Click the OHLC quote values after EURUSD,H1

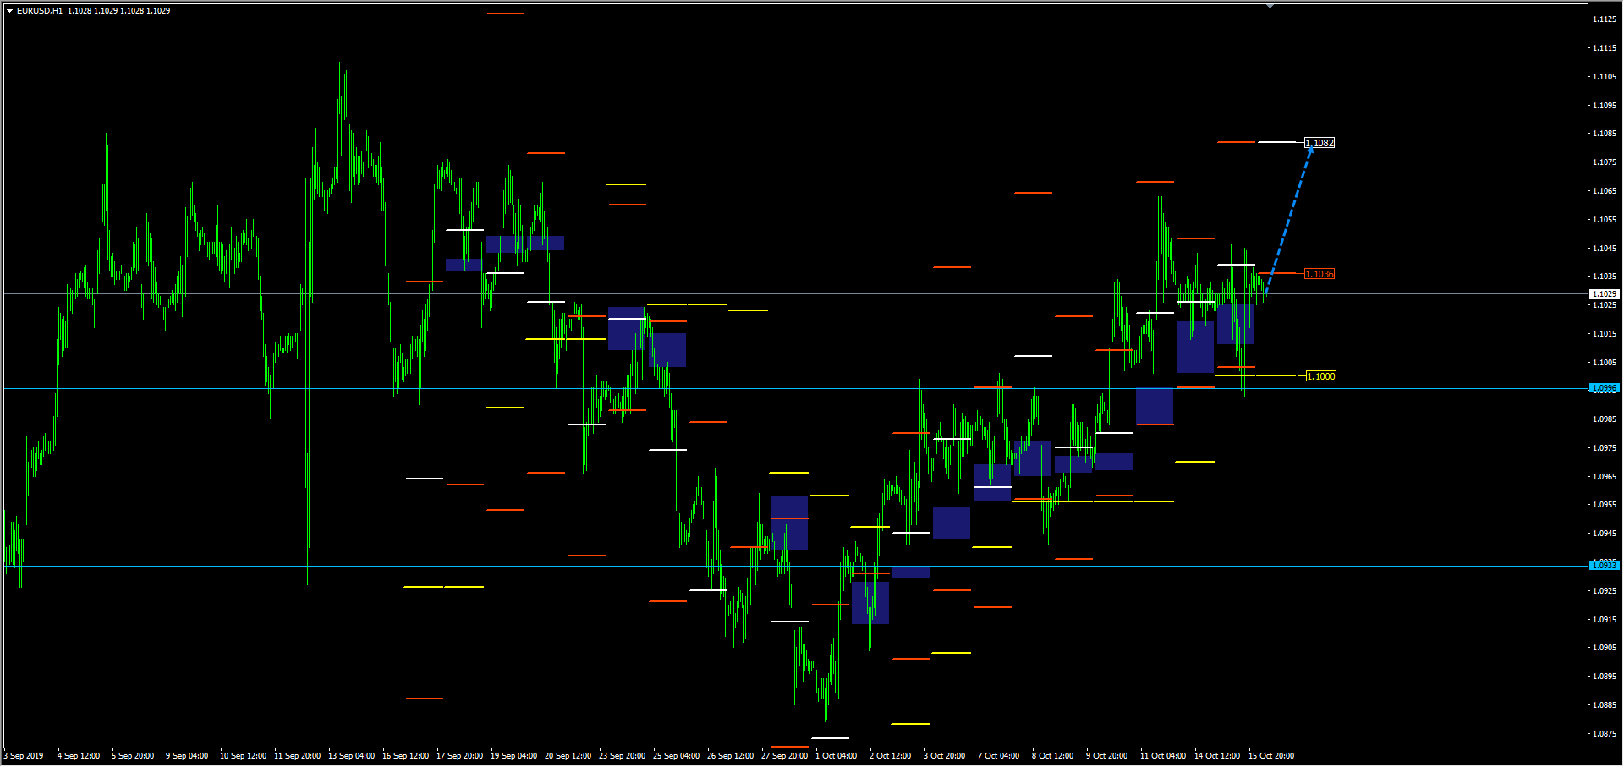tap(119, 11)
